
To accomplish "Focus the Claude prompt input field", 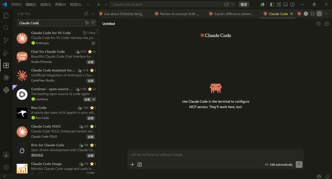I will coord(215,154).
